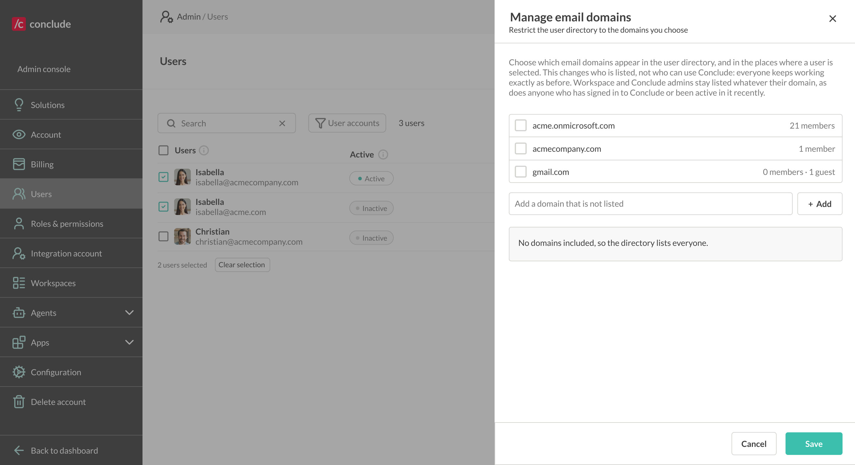The image size is (855, 465).
Task: Click the 'No domains included' notice
Action: [x=675, y=244]
